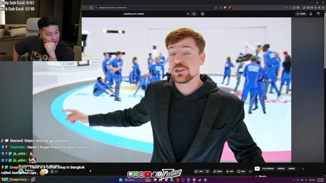The width and height of the screenshot is (326, 183).
Task: Save the video to a playlist
Action: coord(241,171)
